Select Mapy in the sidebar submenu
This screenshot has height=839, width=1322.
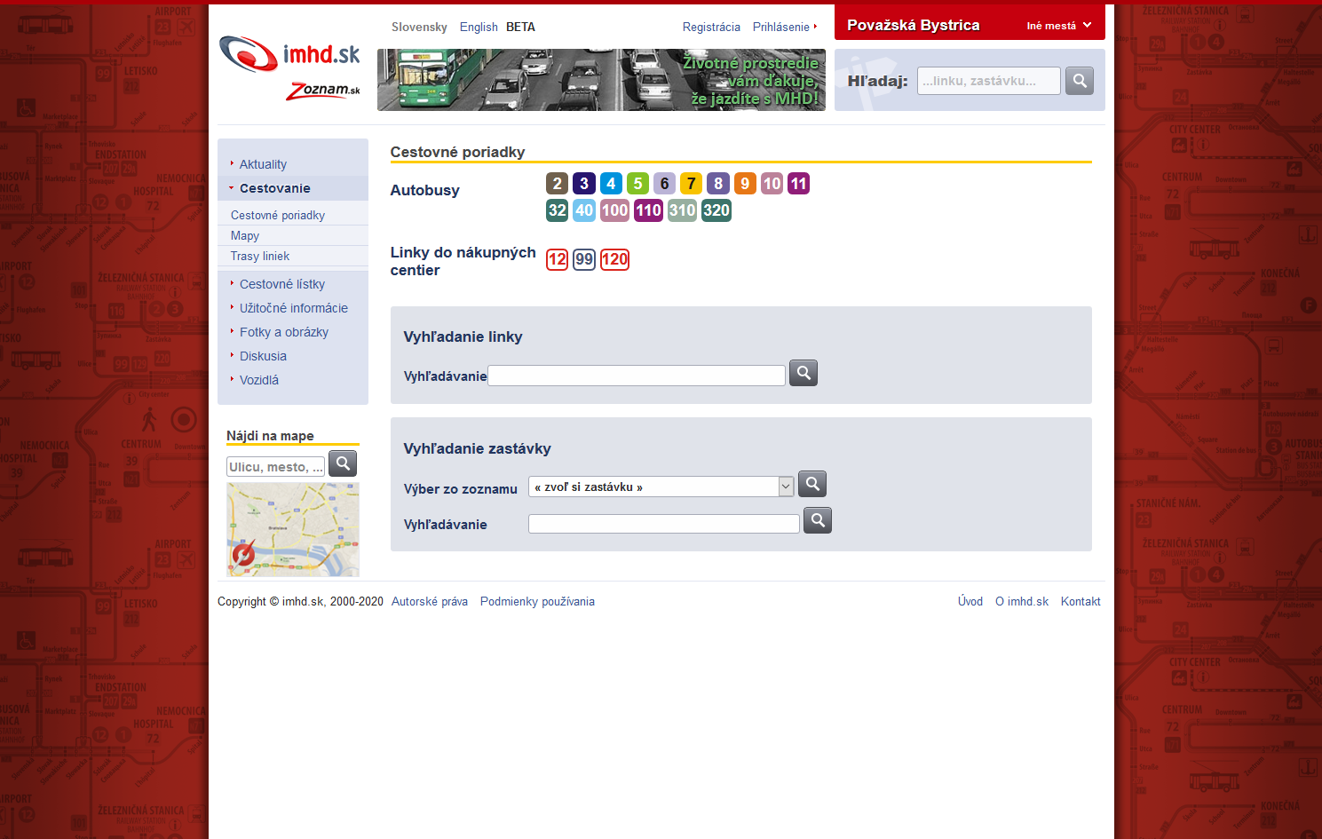[245, 235]
